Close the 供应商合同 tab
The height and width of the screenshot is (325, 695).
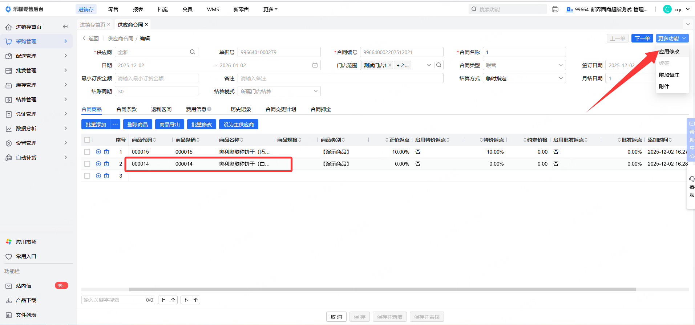[x=146, y=24]
